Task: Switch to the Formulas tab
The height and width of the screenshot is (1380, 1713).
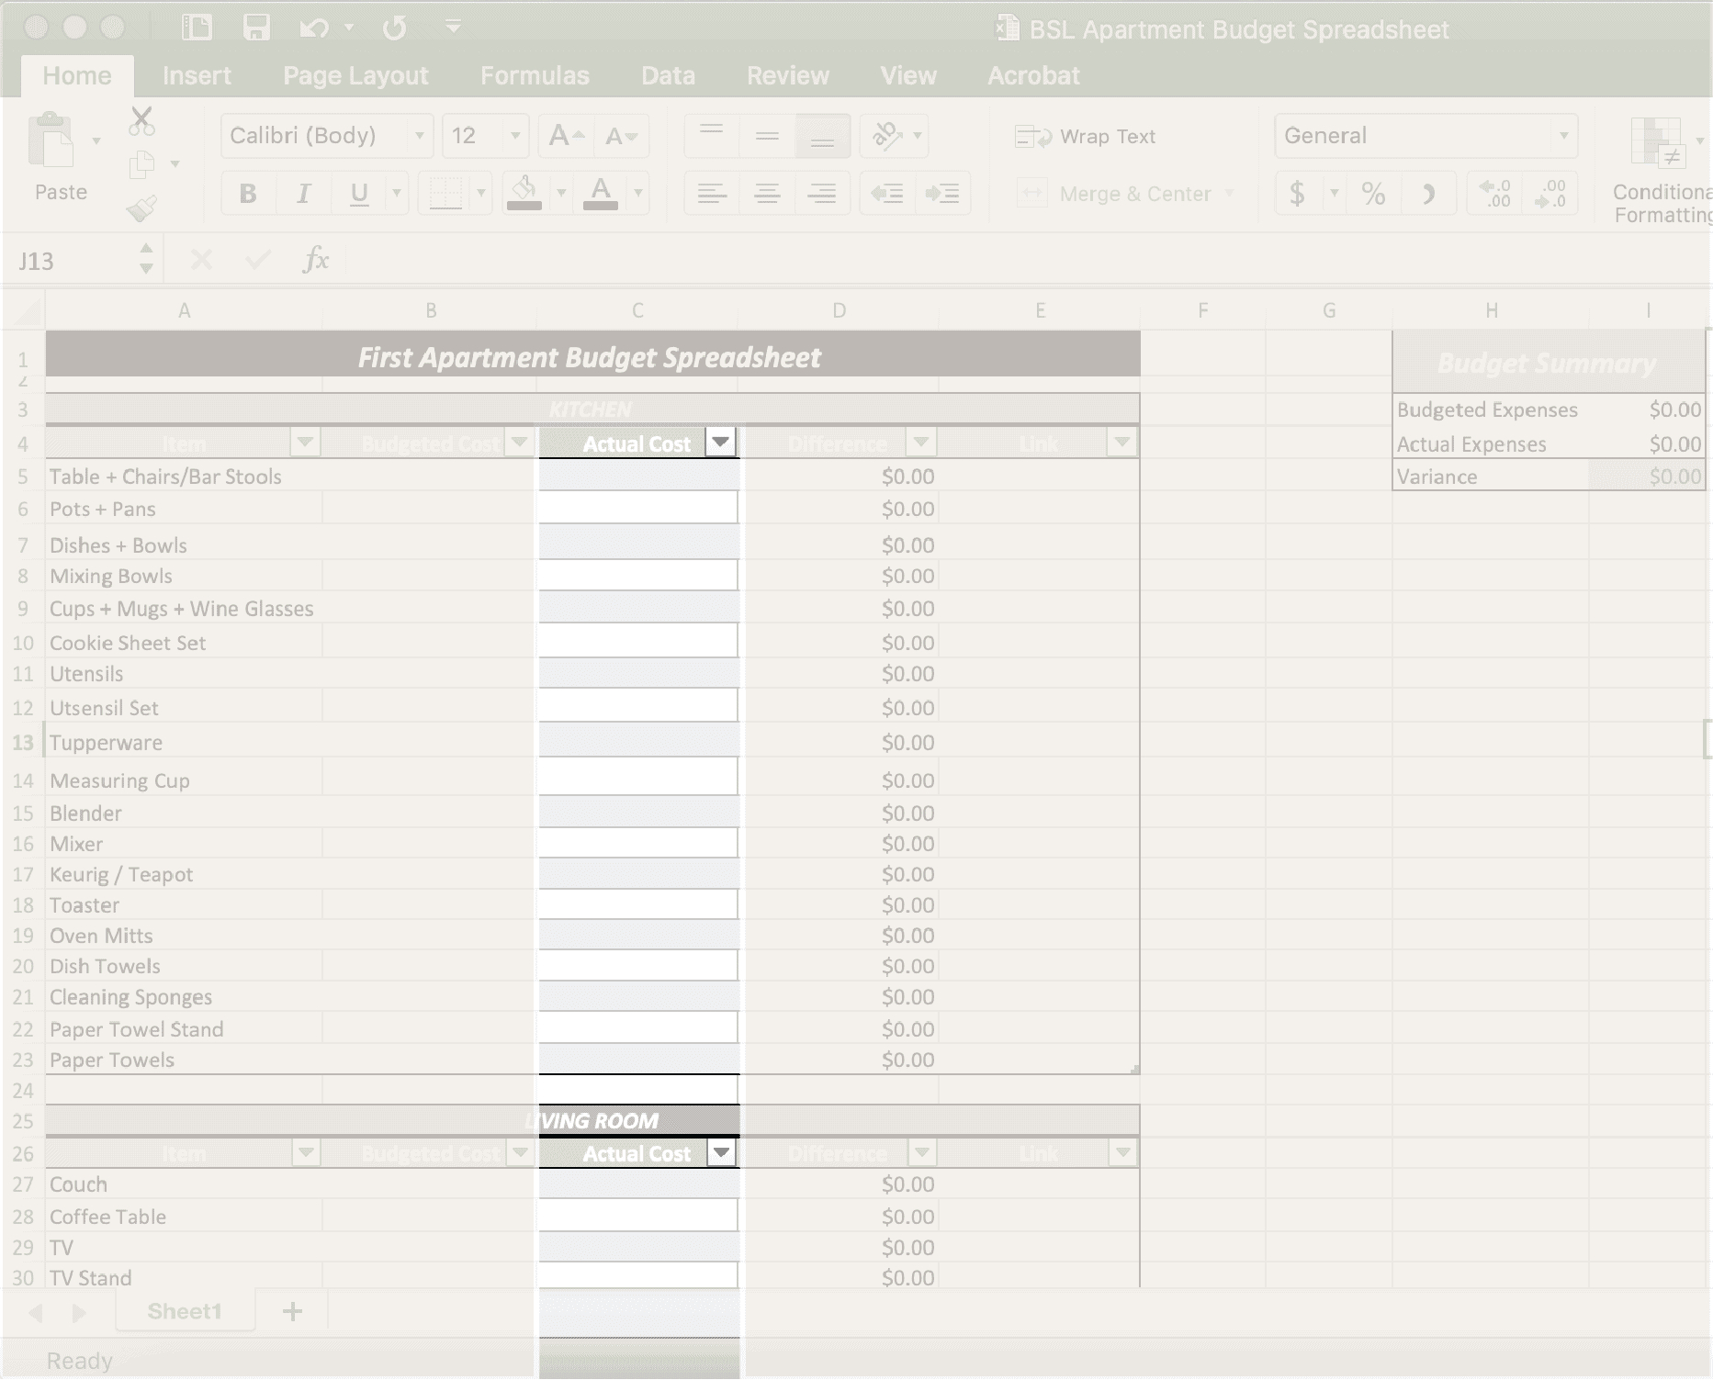Action: (x=535, y=75)
